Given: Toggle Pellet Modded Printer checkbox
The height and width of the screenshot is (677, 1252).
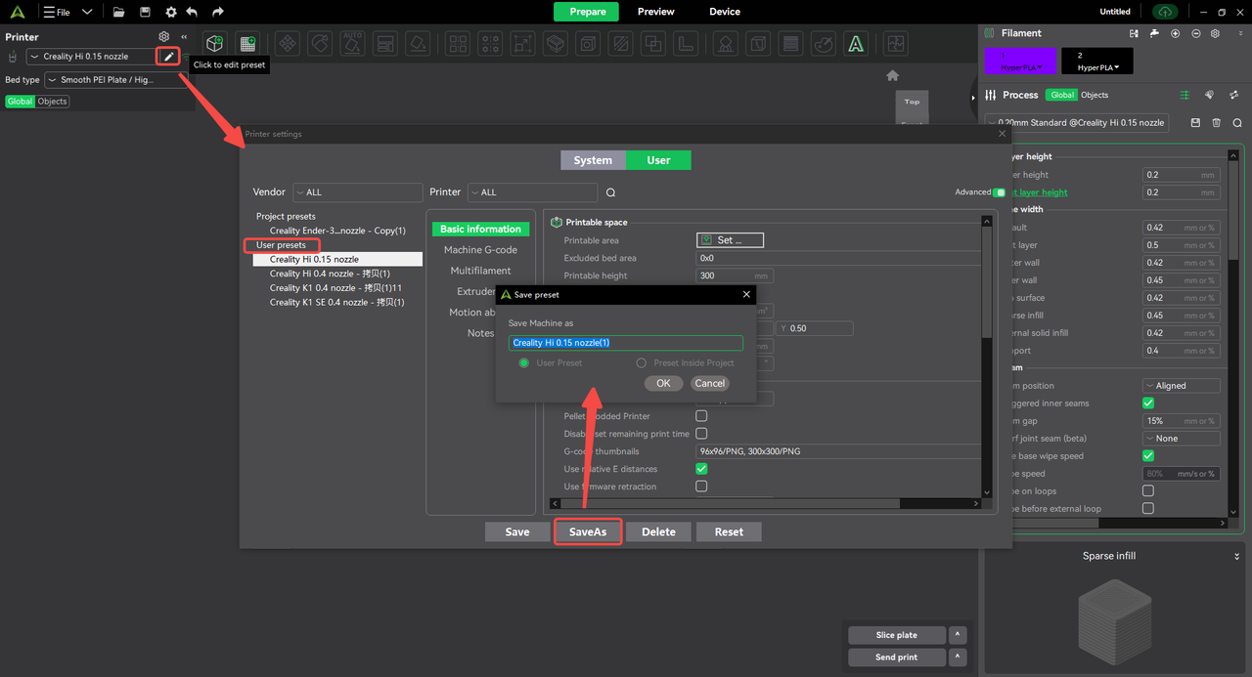Looking at the screenshot, I should pos(701,416).
